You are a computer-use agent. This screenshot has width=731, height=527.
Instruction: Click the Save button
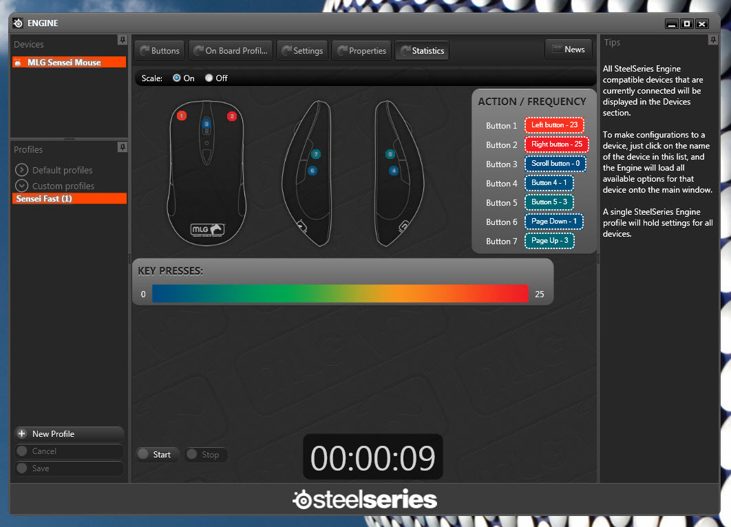(x=69, y=469)
